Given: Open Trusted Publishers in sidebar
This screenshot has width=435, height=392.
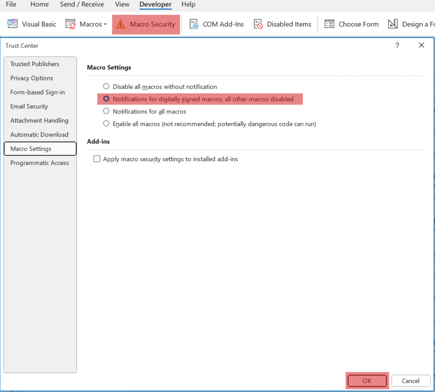Looking at the screenshot, I should tap(35, 64).
